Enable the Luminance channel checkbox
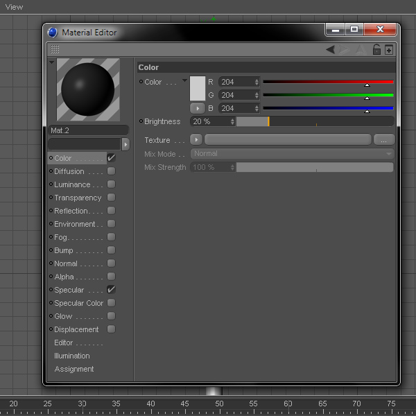The image size is (416, 416). [111, 184]
